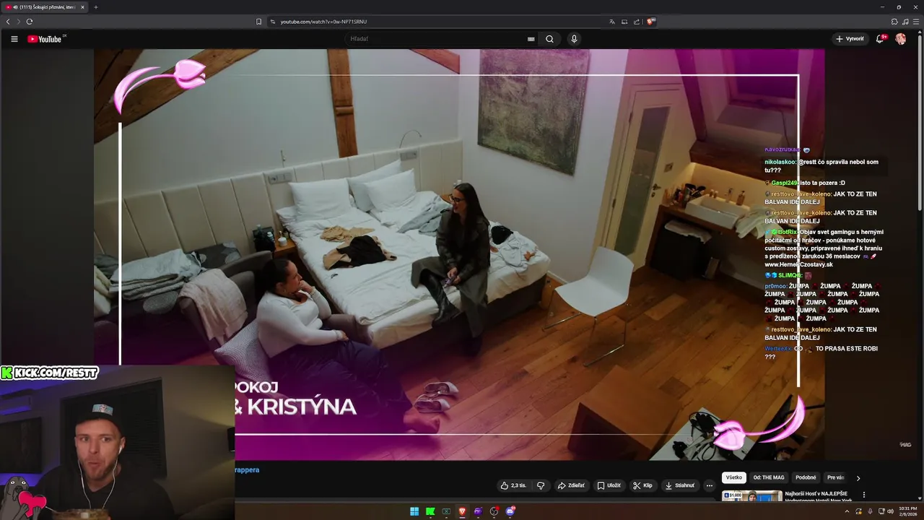Open the account avatar menu
This screenshot has height=520, width=924.
click(901, 39)
